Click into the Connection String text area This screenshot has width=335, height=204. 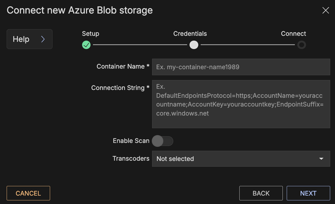click(x=241, y=104)
